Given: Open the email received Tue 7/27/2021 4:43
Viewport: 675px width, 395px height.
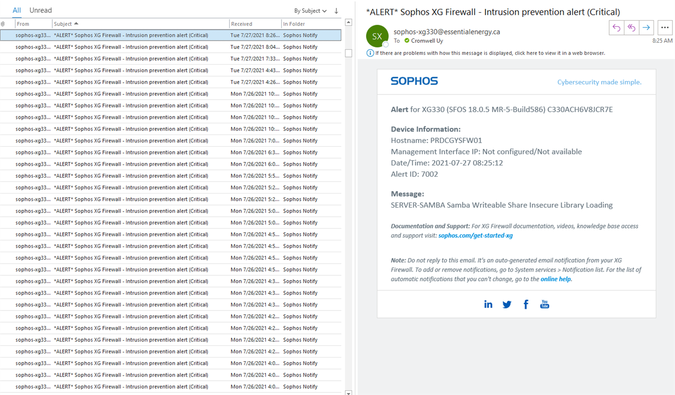Looking at the screenshot, I should tap(170, 70).
